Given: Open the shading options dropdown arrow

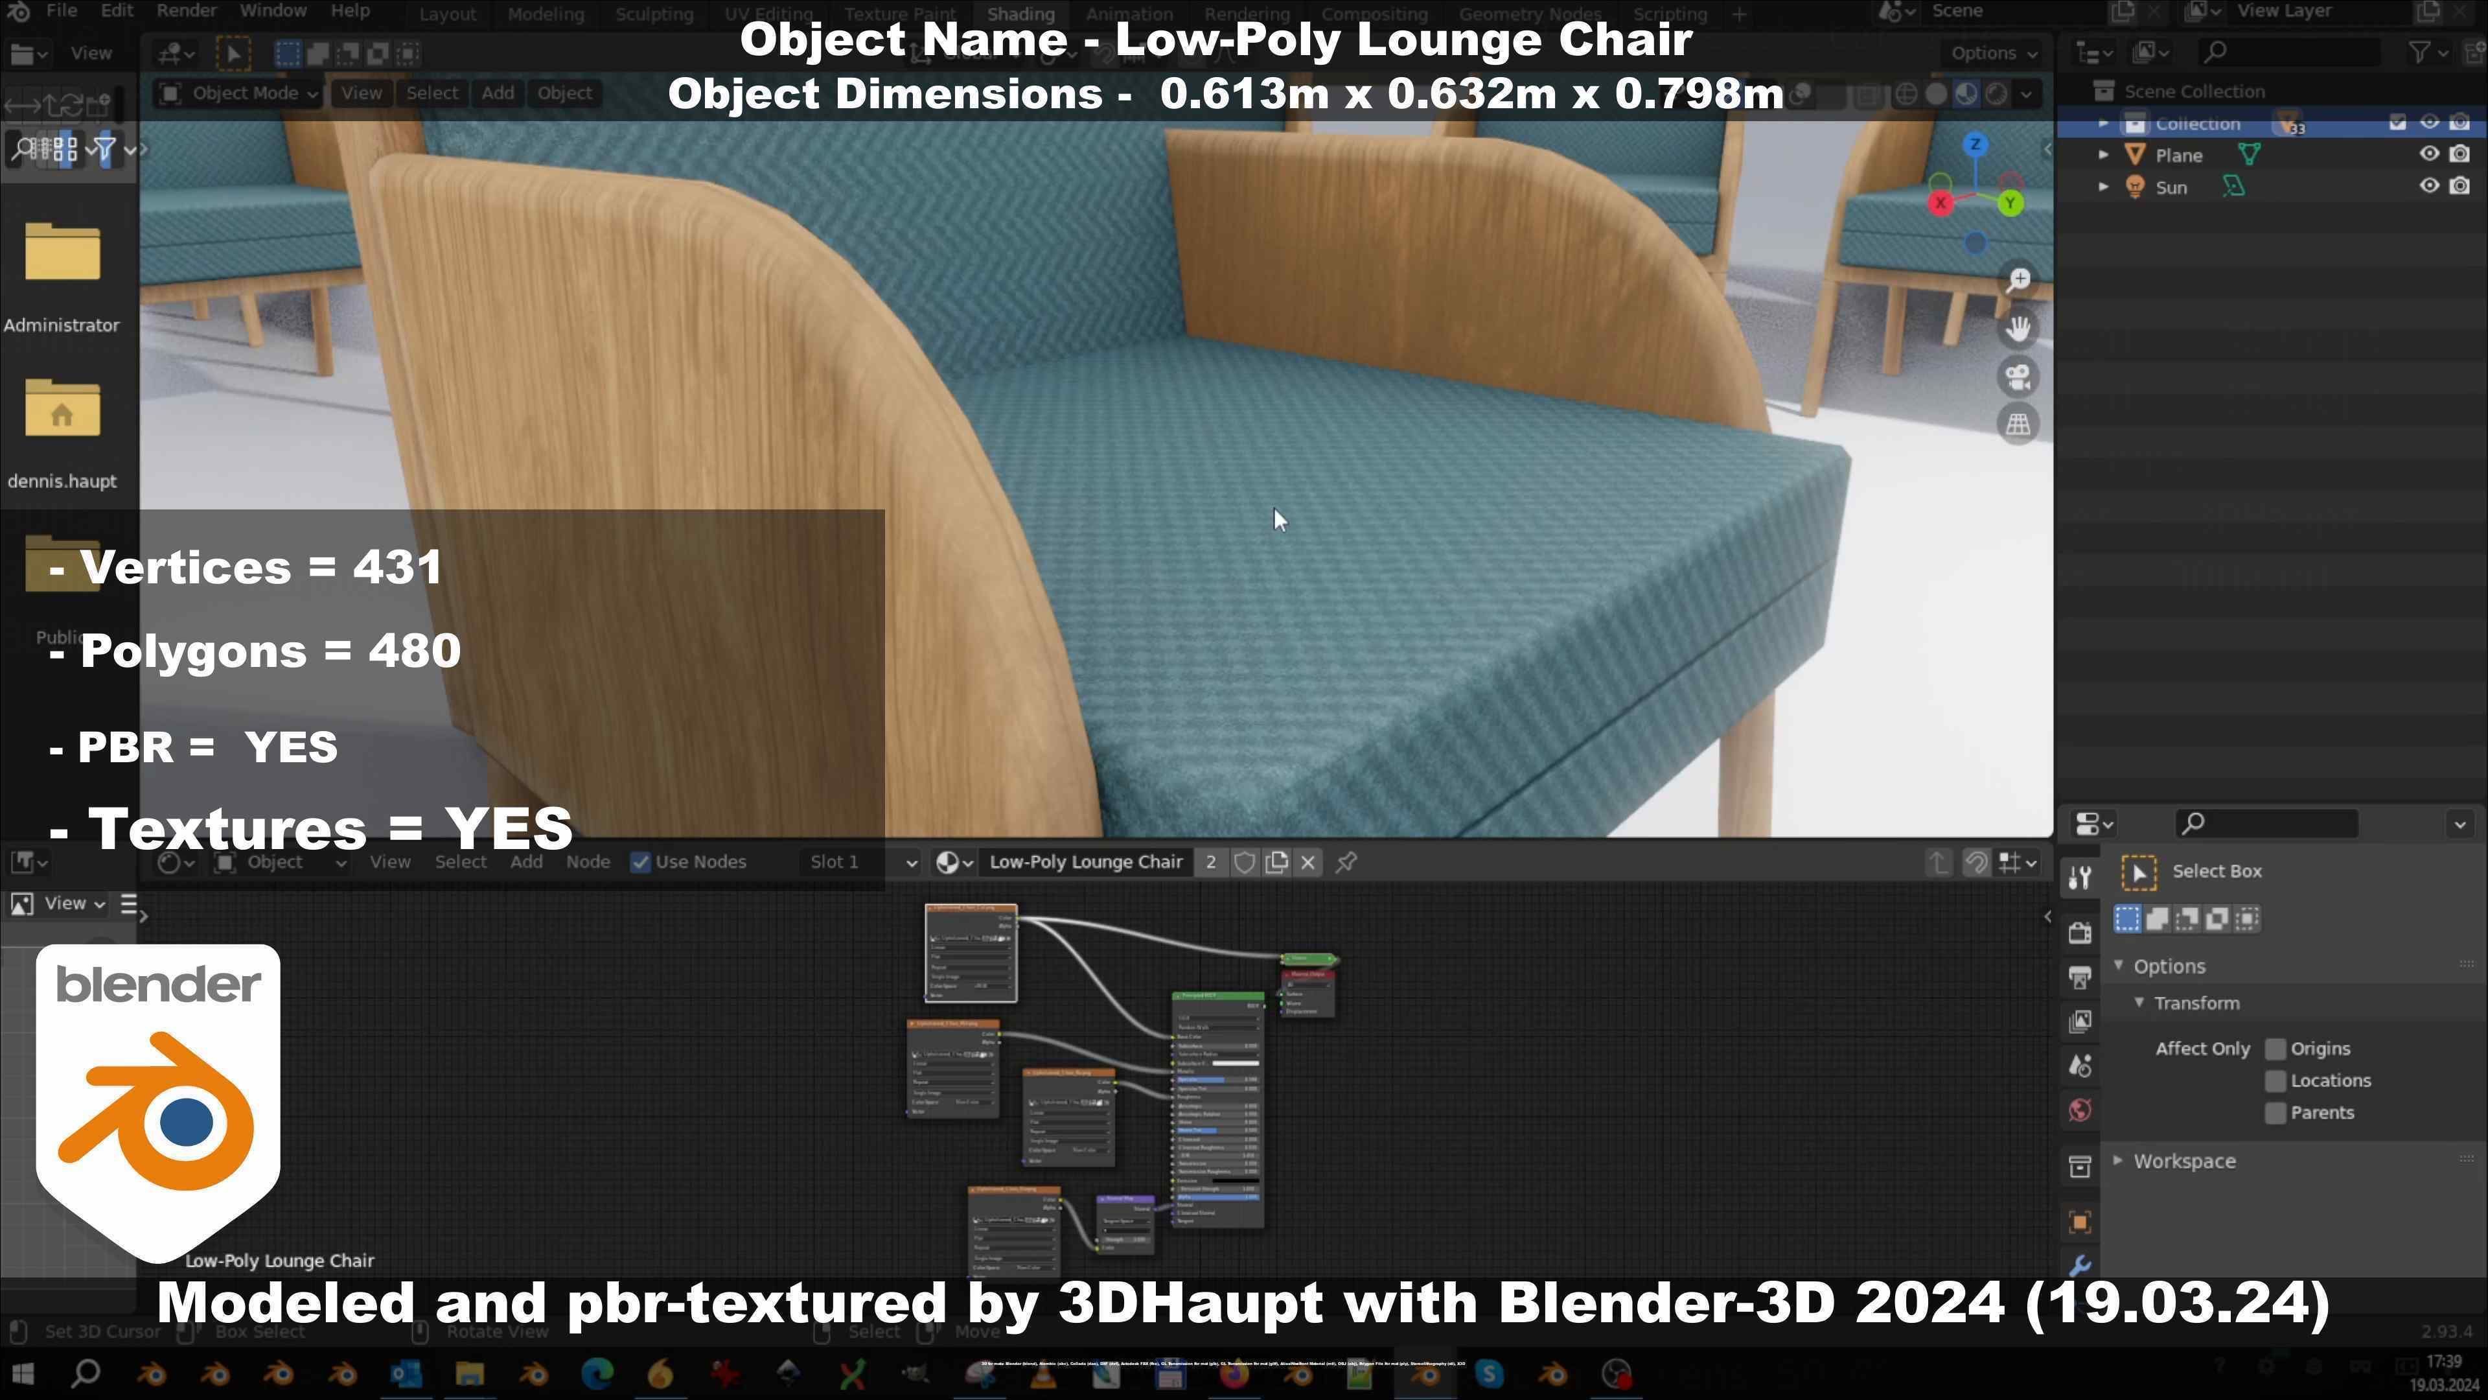Looking at the screenshot, I should point(2025,94).
